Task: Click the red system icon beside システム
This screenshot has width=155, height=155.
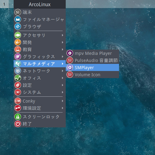Action: point(18,92)
